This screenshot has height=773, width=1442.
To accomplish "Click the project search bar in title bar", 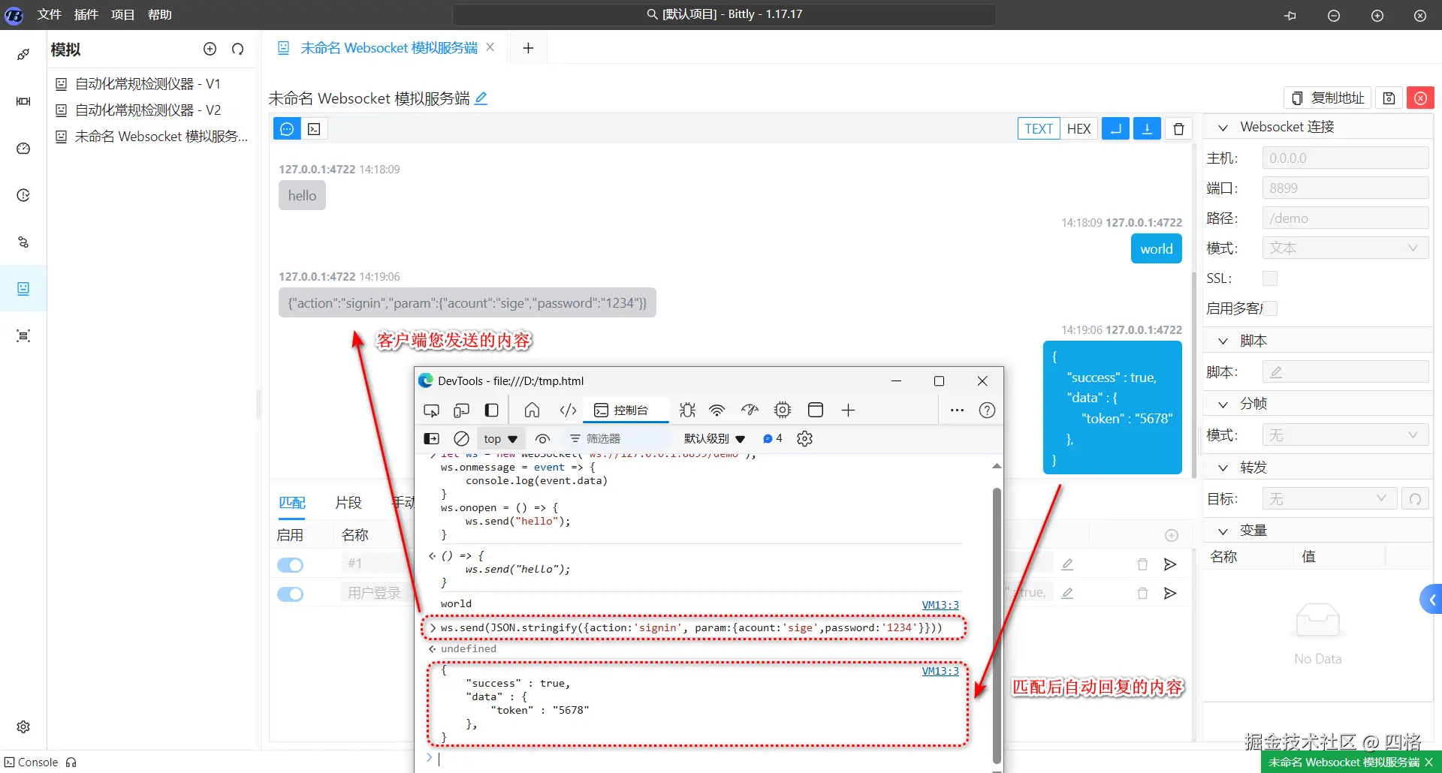I will click(x=724, y=15).
